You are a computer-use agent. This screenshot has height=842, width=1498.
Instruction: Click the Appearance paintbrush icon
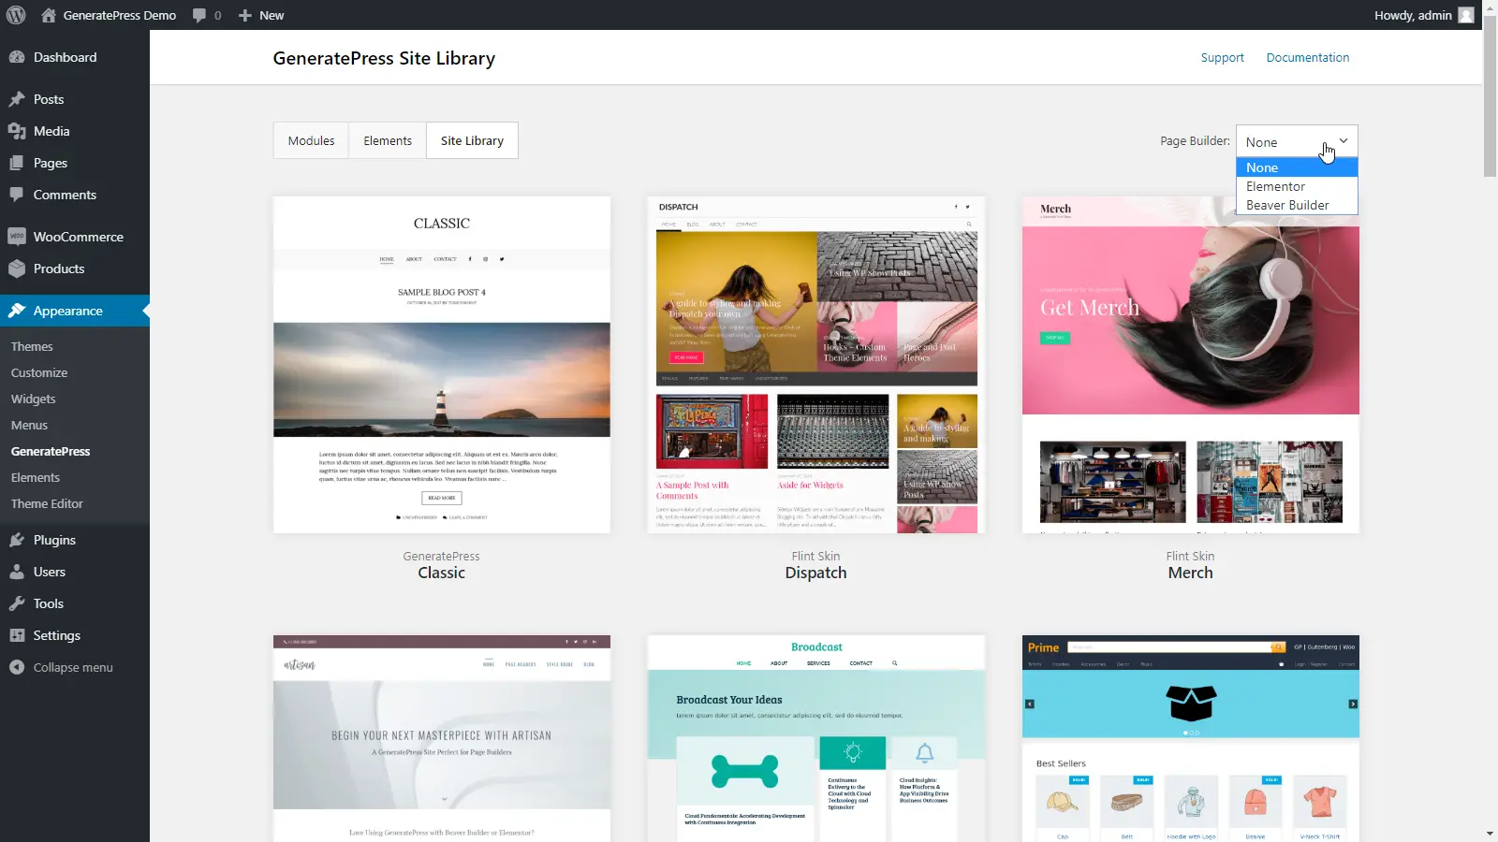tap(17, 311)
